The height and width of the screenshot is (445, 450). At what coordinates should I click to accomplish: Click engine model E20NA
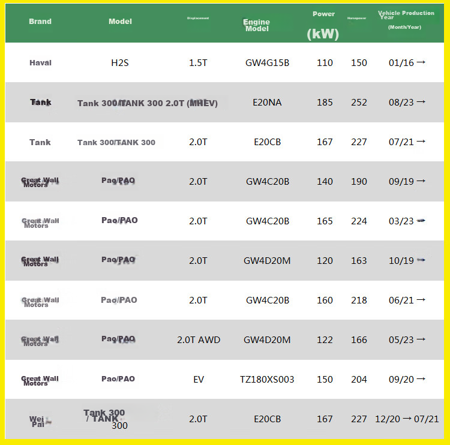click(267, 103)
